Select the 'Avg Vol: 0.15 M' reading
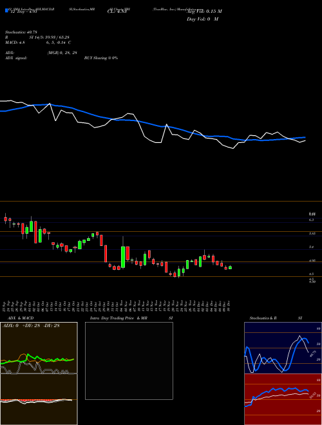The height and width of the screenshot is (425, 322). pyautogui.click(x=204, y=12)
